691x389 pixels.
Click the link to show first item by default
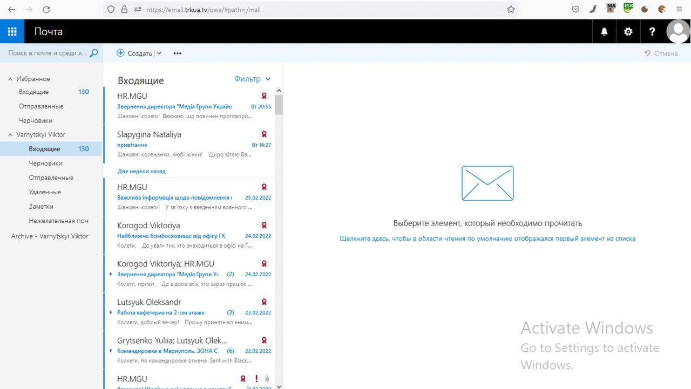pos(487,238)
